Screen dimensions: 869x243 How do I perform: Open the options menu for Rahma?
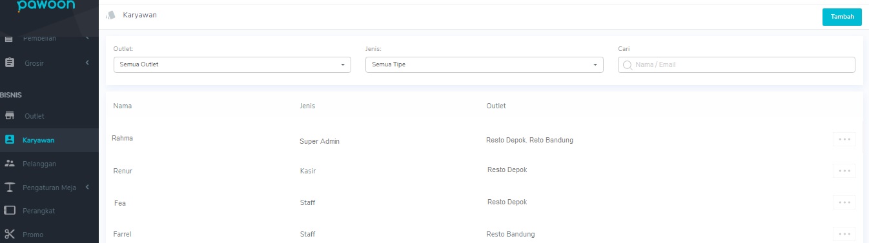[844, 139]
